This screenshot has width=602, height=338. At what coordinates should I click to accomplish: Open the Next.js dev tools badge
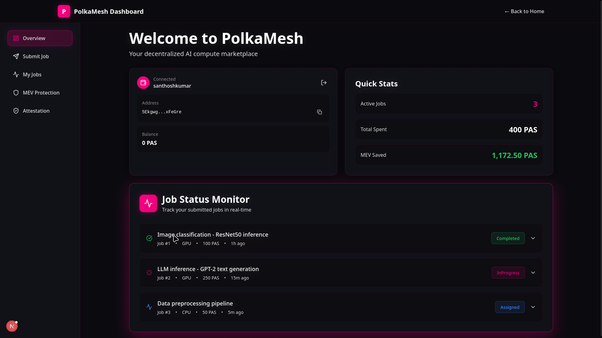12,326
